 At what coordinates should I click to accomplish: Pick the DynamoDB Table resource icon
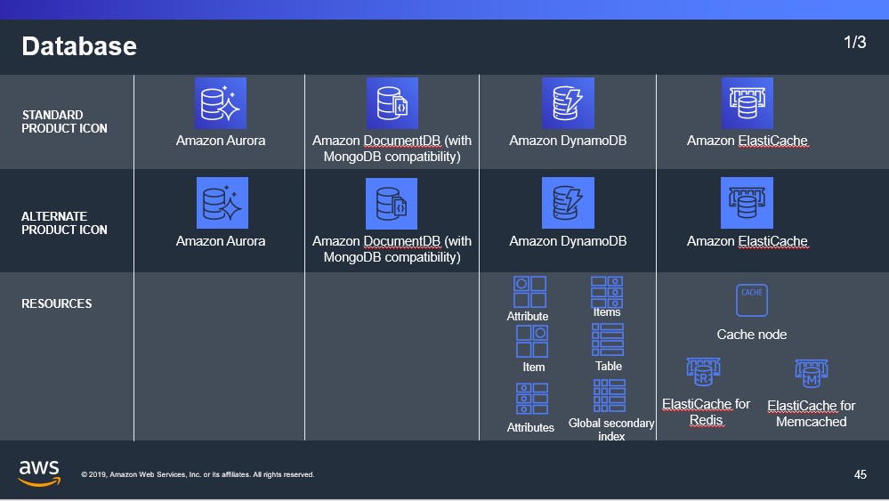608,339
